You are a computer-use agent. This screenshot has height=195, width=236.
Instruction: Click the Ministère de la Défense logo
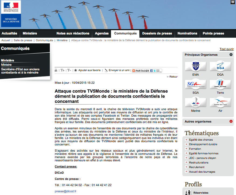click(11, 14)
